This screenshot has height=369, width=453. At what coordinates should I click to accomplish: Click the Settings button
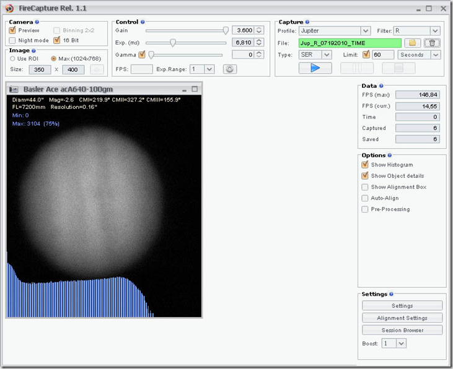click(402, 305)
